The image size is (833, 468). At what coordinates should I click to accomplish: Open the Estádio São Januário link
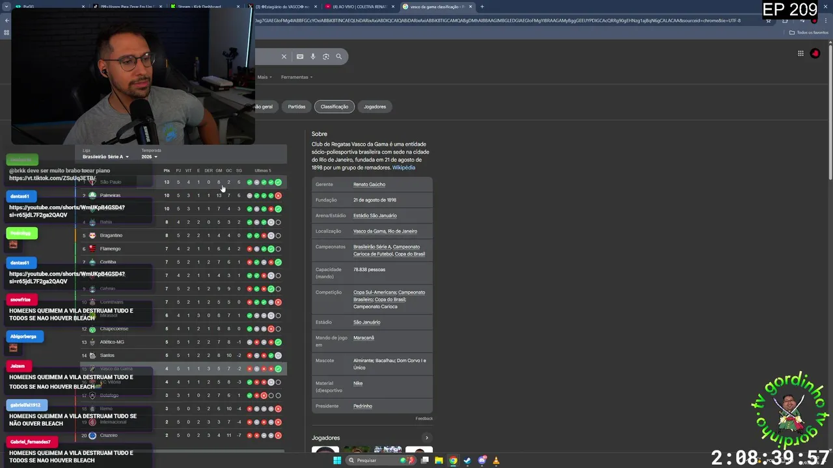(375, 216)
